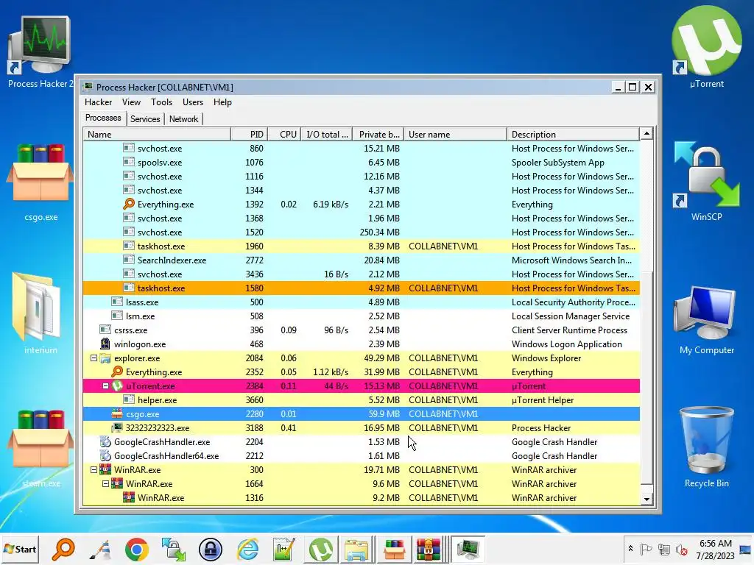This screenshot has width=754, height=565.
Task: Click the csgo.exe process icon in the list
Action: (x=117, y=413)
